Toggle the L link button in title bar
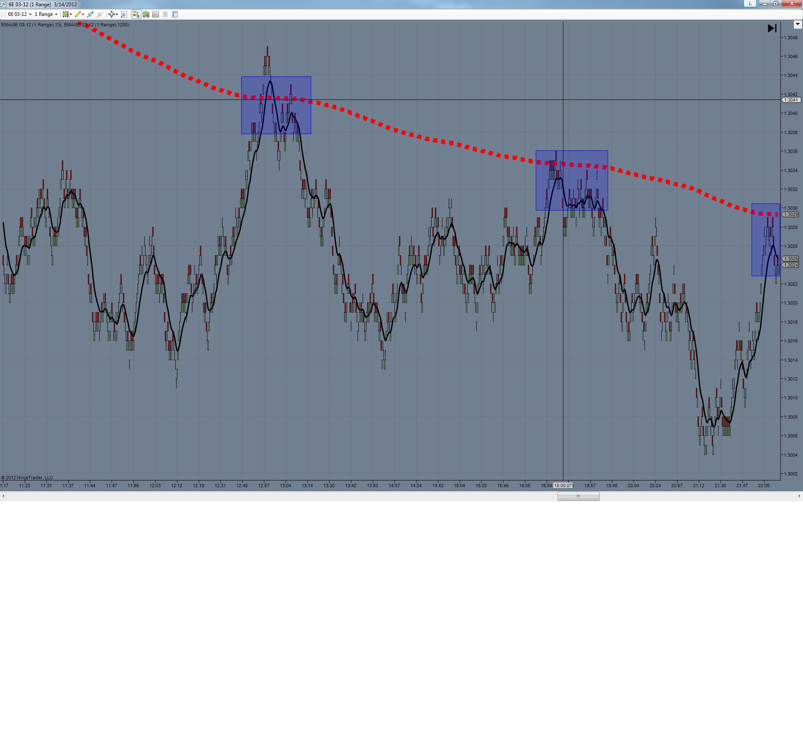This screenshot has width=803, height=742. (x=750, y=4)
